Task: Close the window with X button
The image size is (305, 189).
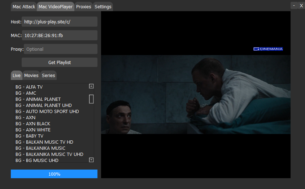Action: click(301, 5)
